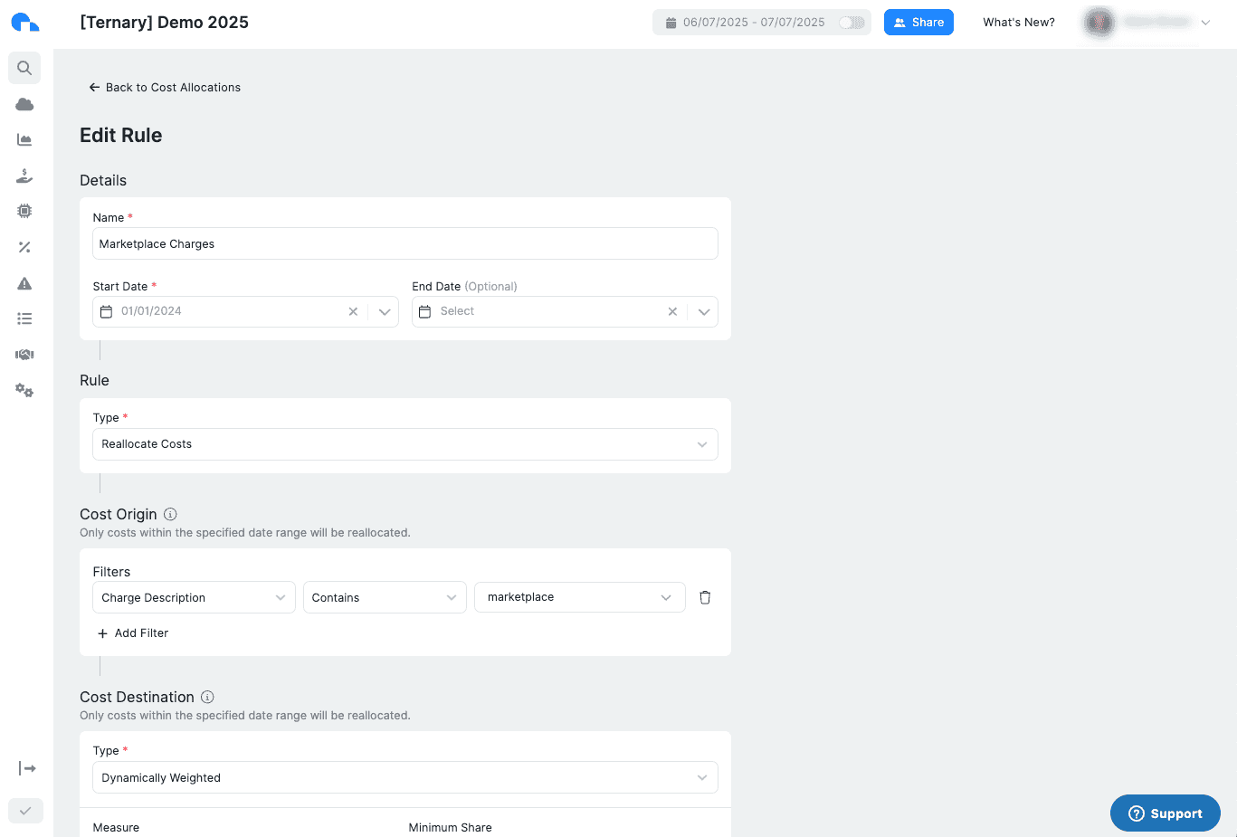The height and width of the screenshot is (837, 1237).
Task: Click the 'Minimum Share' label
Action: pyautogui.click(x=451, y=827)
